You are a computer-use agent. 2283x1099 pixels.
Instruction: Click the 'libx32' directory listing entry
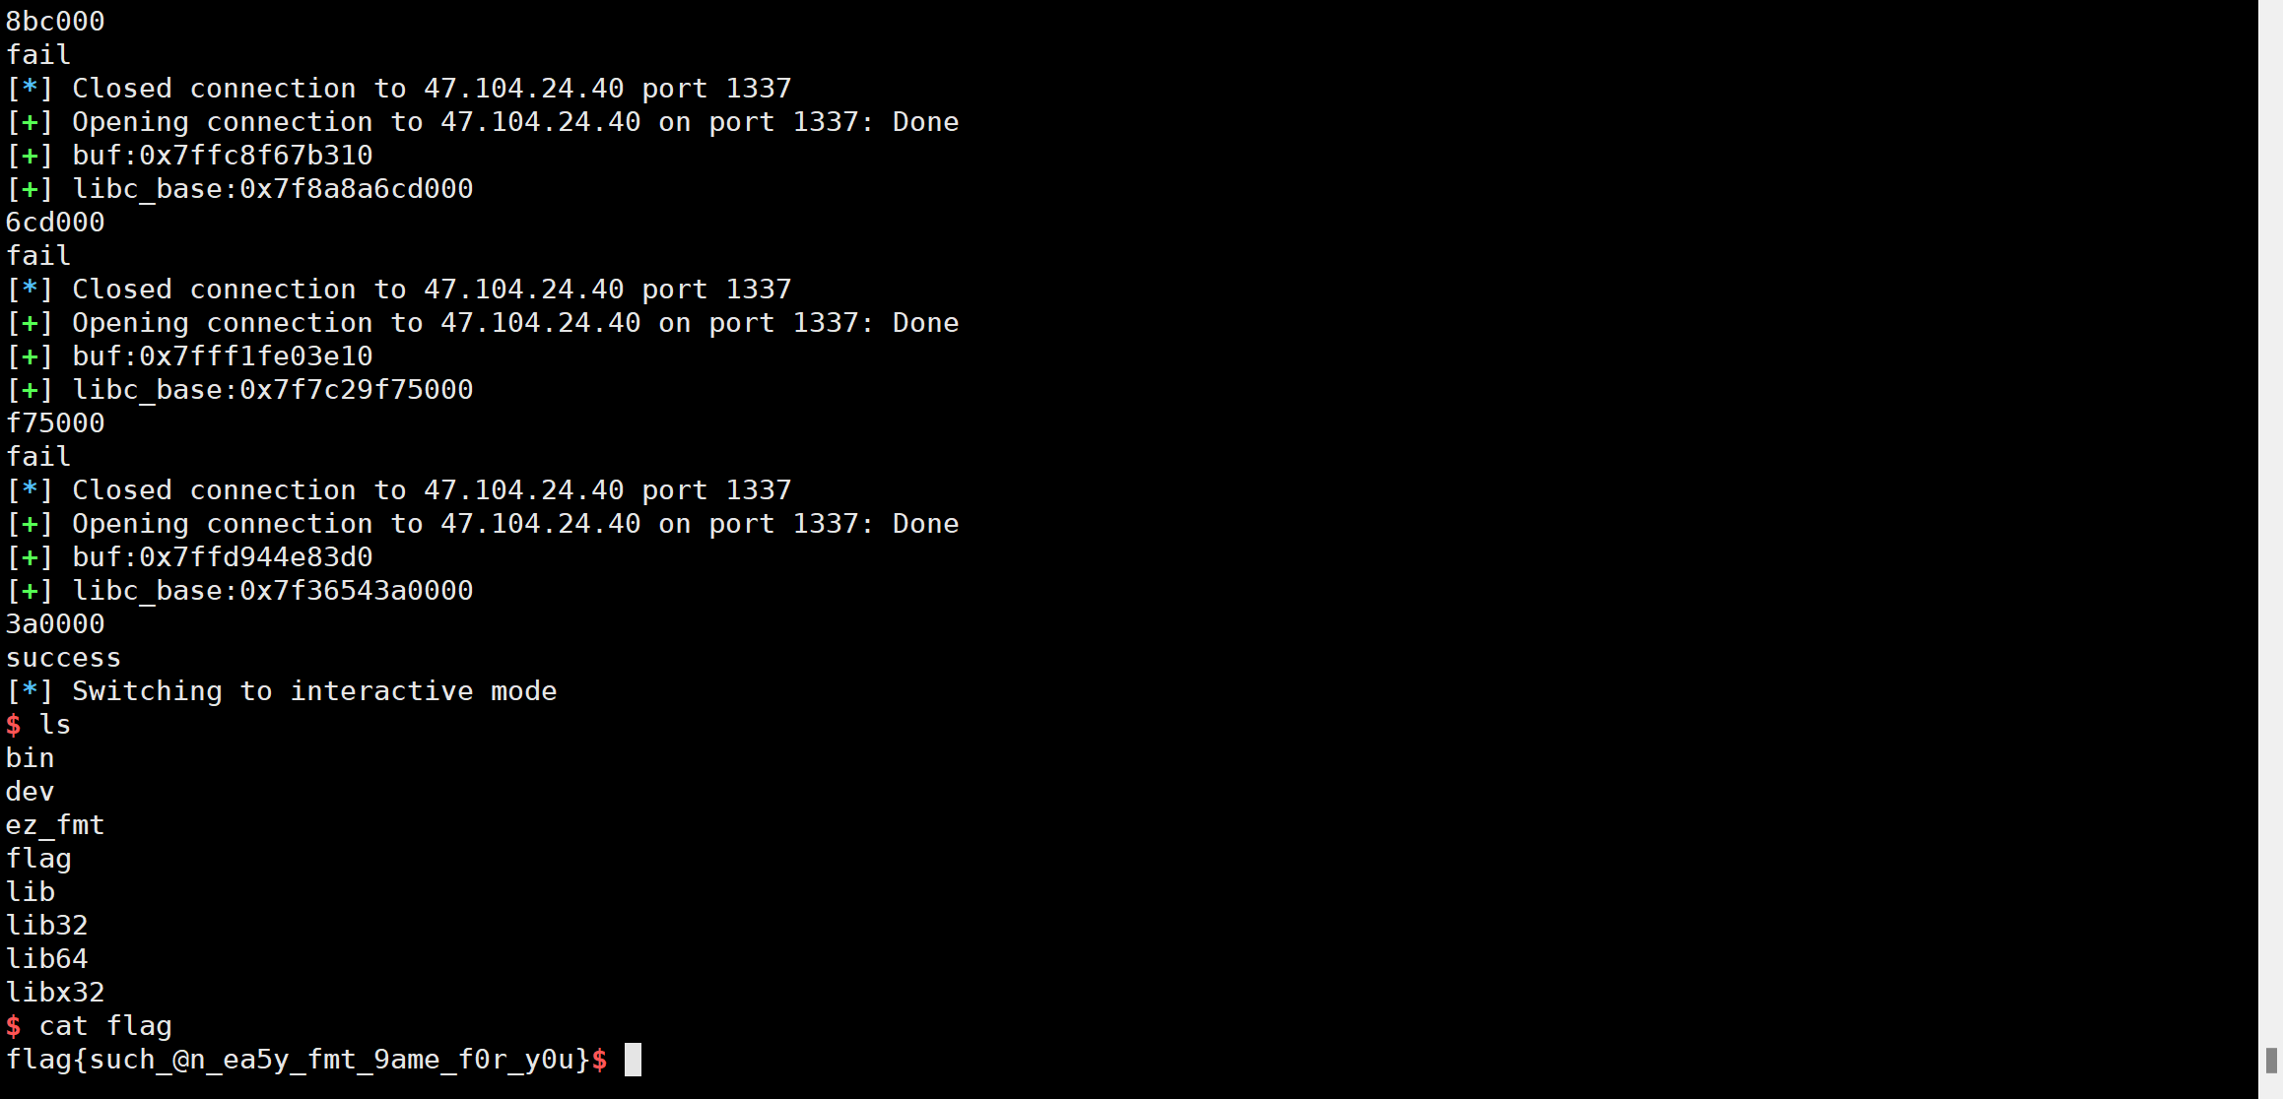pyautogui.click(x=55, y=993)
